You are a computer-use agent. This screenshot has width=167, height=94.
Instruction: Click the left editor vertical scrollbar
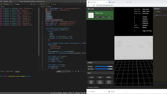pos(39,32)
